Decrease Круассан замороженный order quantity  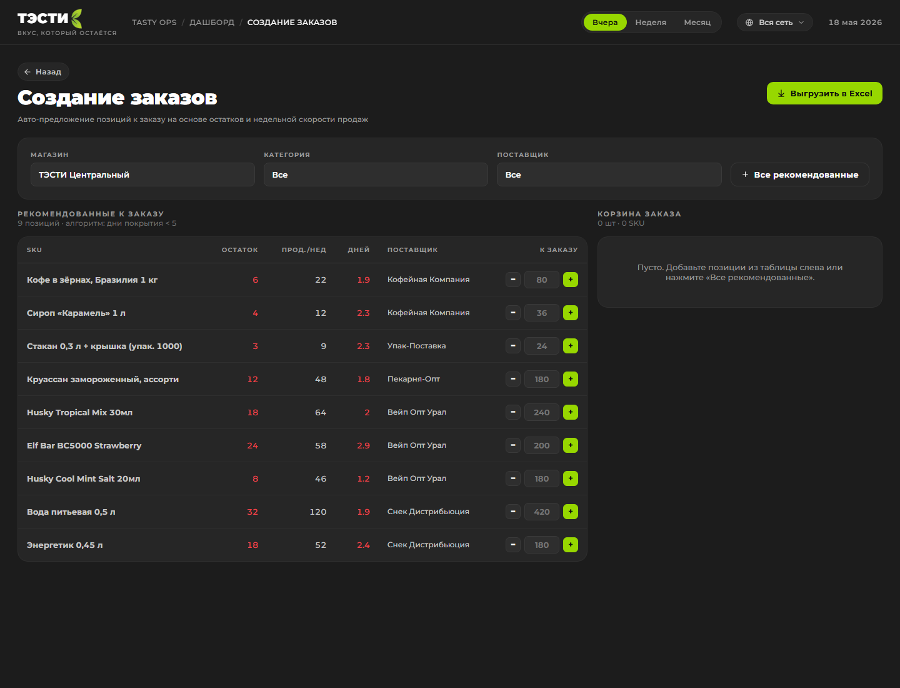513,379
